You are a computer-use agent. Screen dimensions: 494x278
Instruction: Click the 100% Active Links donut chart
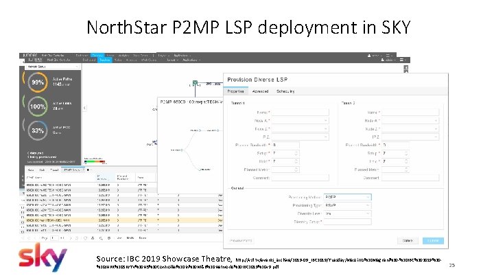pos(38,106)
